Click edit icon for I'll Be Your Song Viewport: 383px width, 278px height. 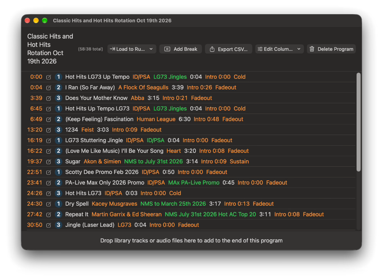[49, 151]
